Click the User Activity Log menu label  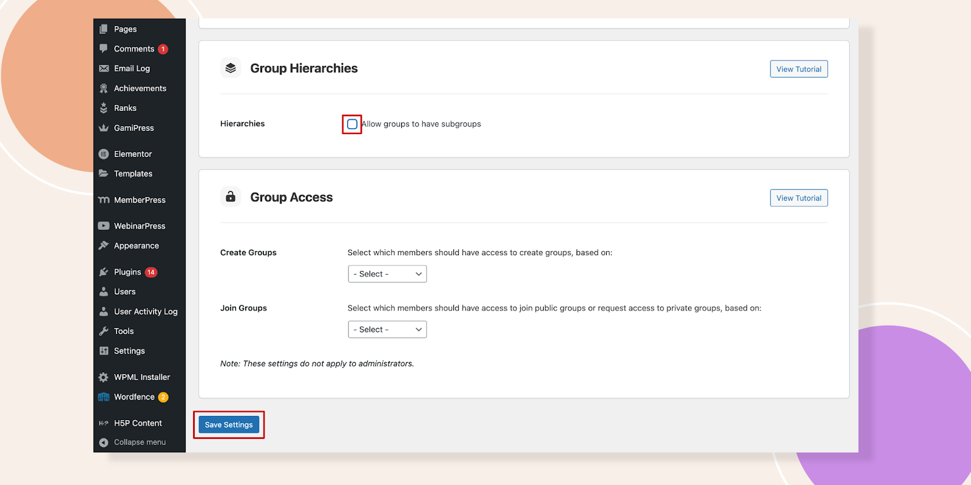point(146,312)
